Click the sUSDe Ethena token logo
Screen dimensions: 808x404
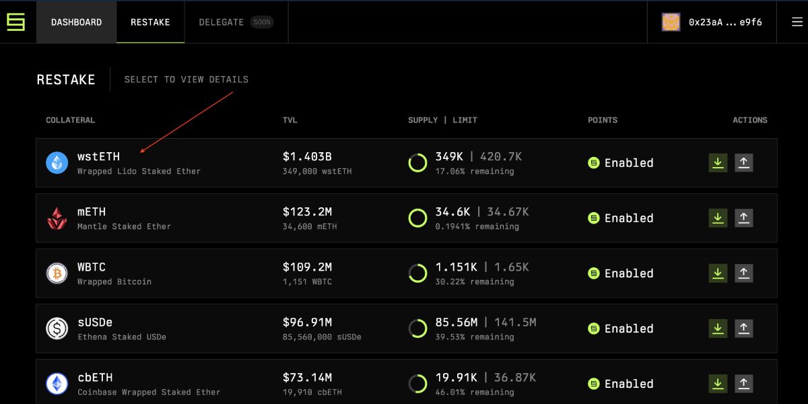[57, 328]
